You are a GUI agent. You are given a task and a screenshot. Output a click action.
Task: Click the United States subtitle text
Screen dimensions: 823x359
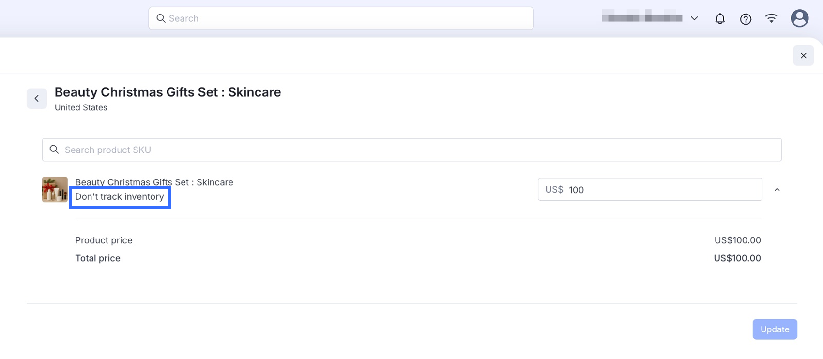click(81, 107)
